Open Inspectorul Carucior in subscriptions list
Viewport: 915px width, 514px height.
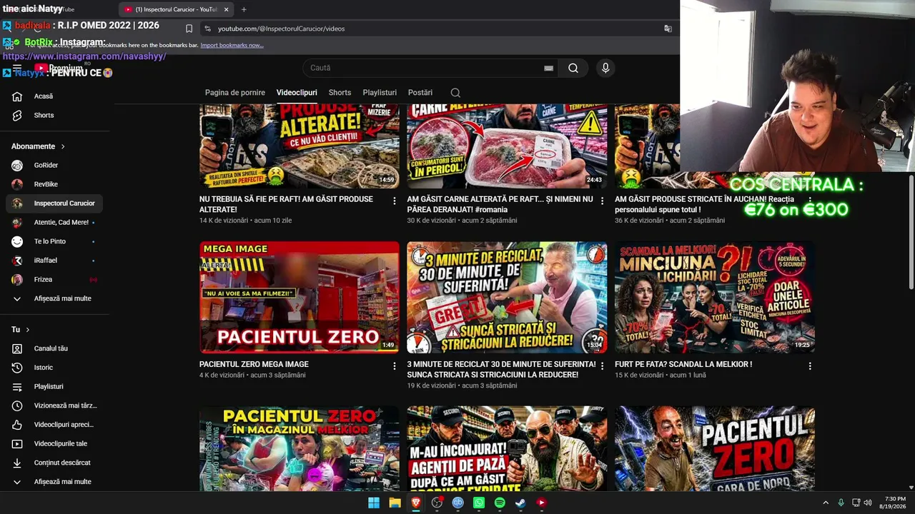[x=54, y=203]
